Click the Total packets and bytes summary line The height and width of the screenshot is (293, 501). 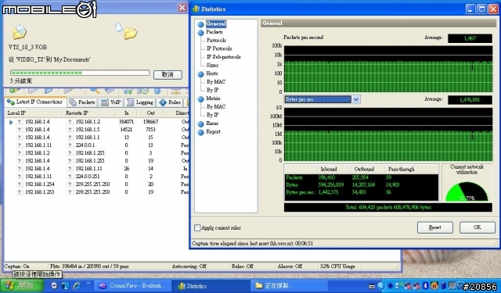(x=388, y=208)
